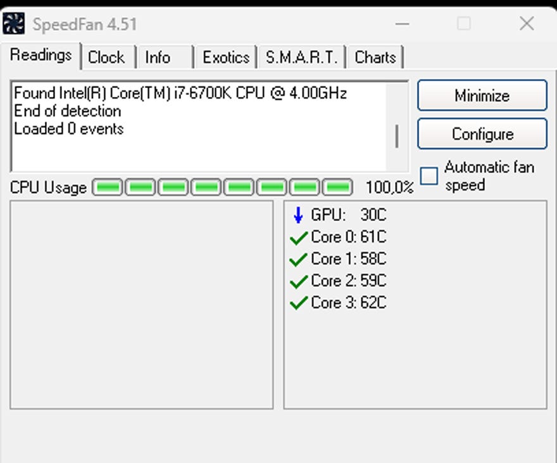Open the Info tab
Viewport: 557px width, 463px height.
[x=158, y=58]
